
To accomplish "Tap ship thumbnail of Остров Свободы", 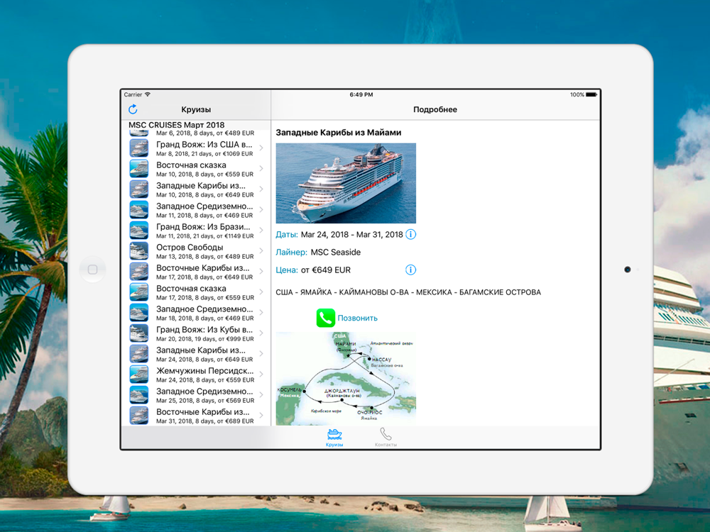I will [139, 251].
